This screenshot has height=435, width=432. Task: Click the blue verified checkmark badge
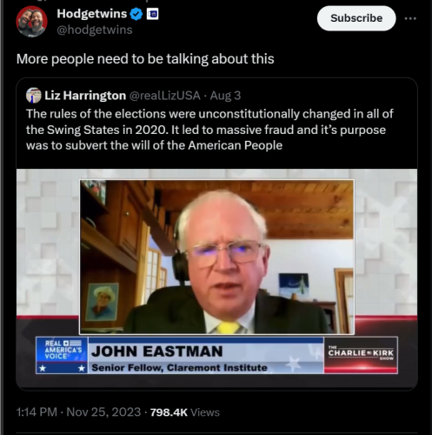136,14
